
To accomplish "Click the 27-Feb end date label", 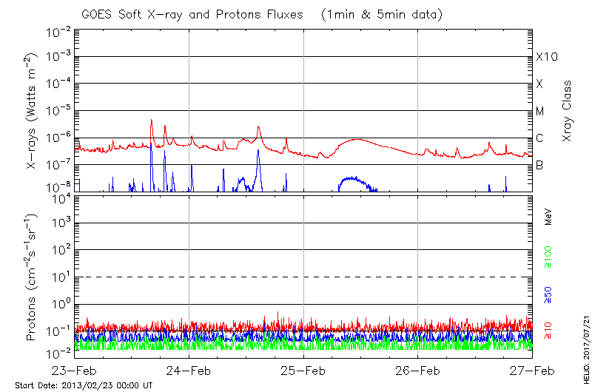I will 531,371.
